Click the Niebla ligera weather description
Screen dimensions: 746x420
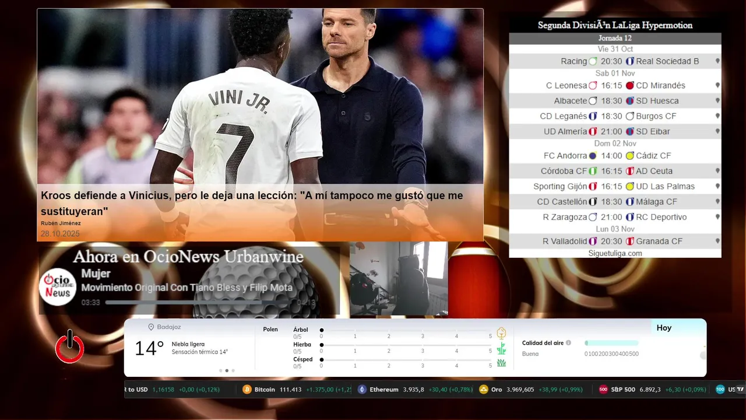188,344
